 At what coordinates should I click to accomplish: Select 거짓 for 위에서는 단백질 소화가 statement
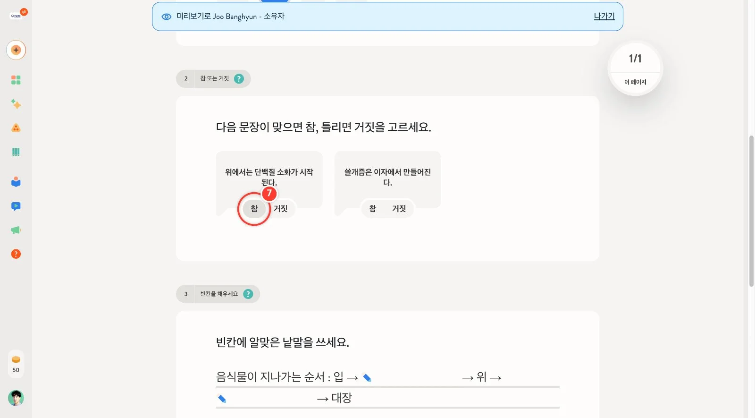[280, 208]
